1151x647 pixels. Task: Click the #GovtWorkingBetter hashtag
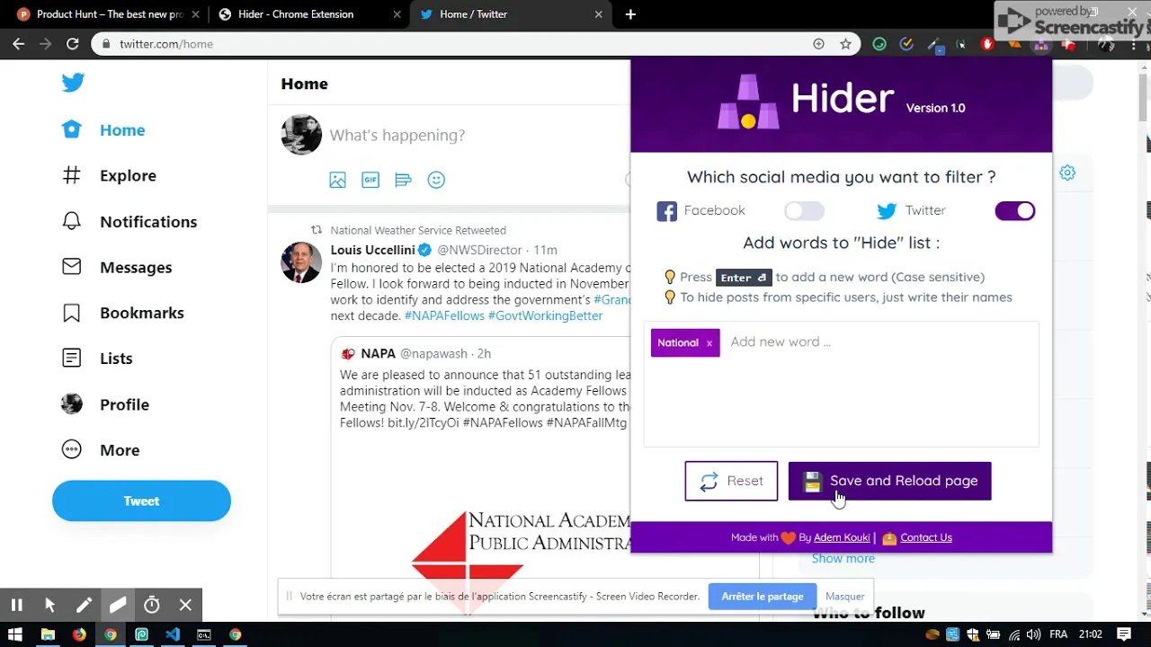point(545,316)
